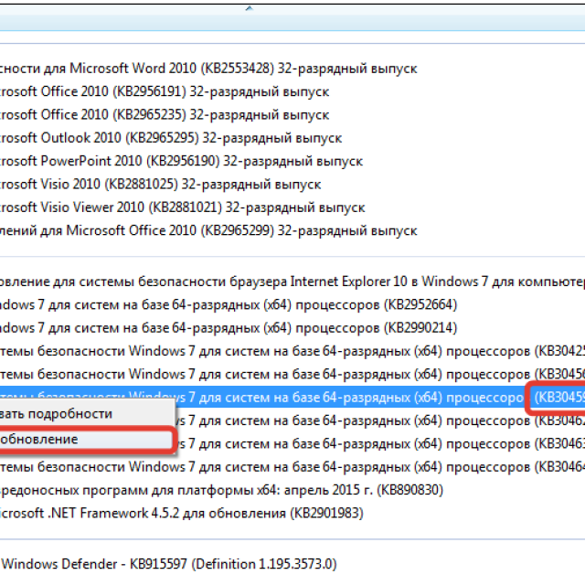Click the column header sort arrow
585x585 pixels.
pyautogui.click(x=250, y=8)
